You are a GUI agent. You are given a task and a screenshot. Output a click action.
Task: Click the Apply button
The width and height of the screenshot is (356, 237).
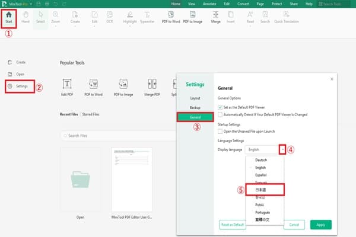[x=320, y=225]
